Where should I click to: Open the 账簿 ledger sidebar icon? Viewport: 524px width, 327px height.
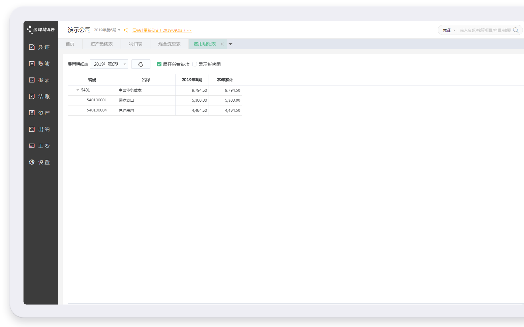click(x=32, y=64)
